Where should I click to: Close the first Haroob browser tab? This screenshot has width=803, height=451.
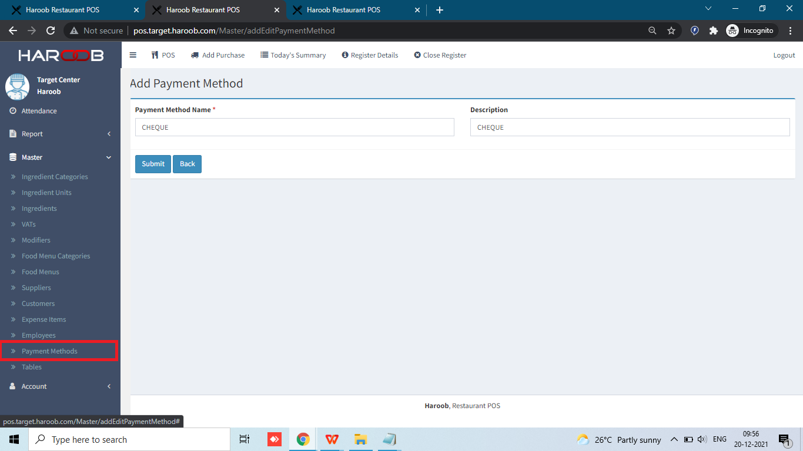[x=136, y=10]
